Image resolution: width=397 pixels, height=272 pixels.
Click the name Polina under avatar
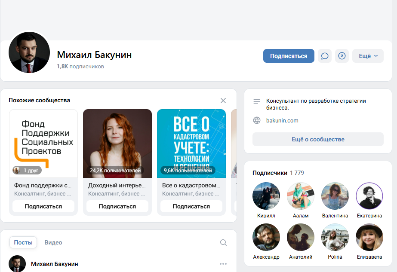point(335,257)
